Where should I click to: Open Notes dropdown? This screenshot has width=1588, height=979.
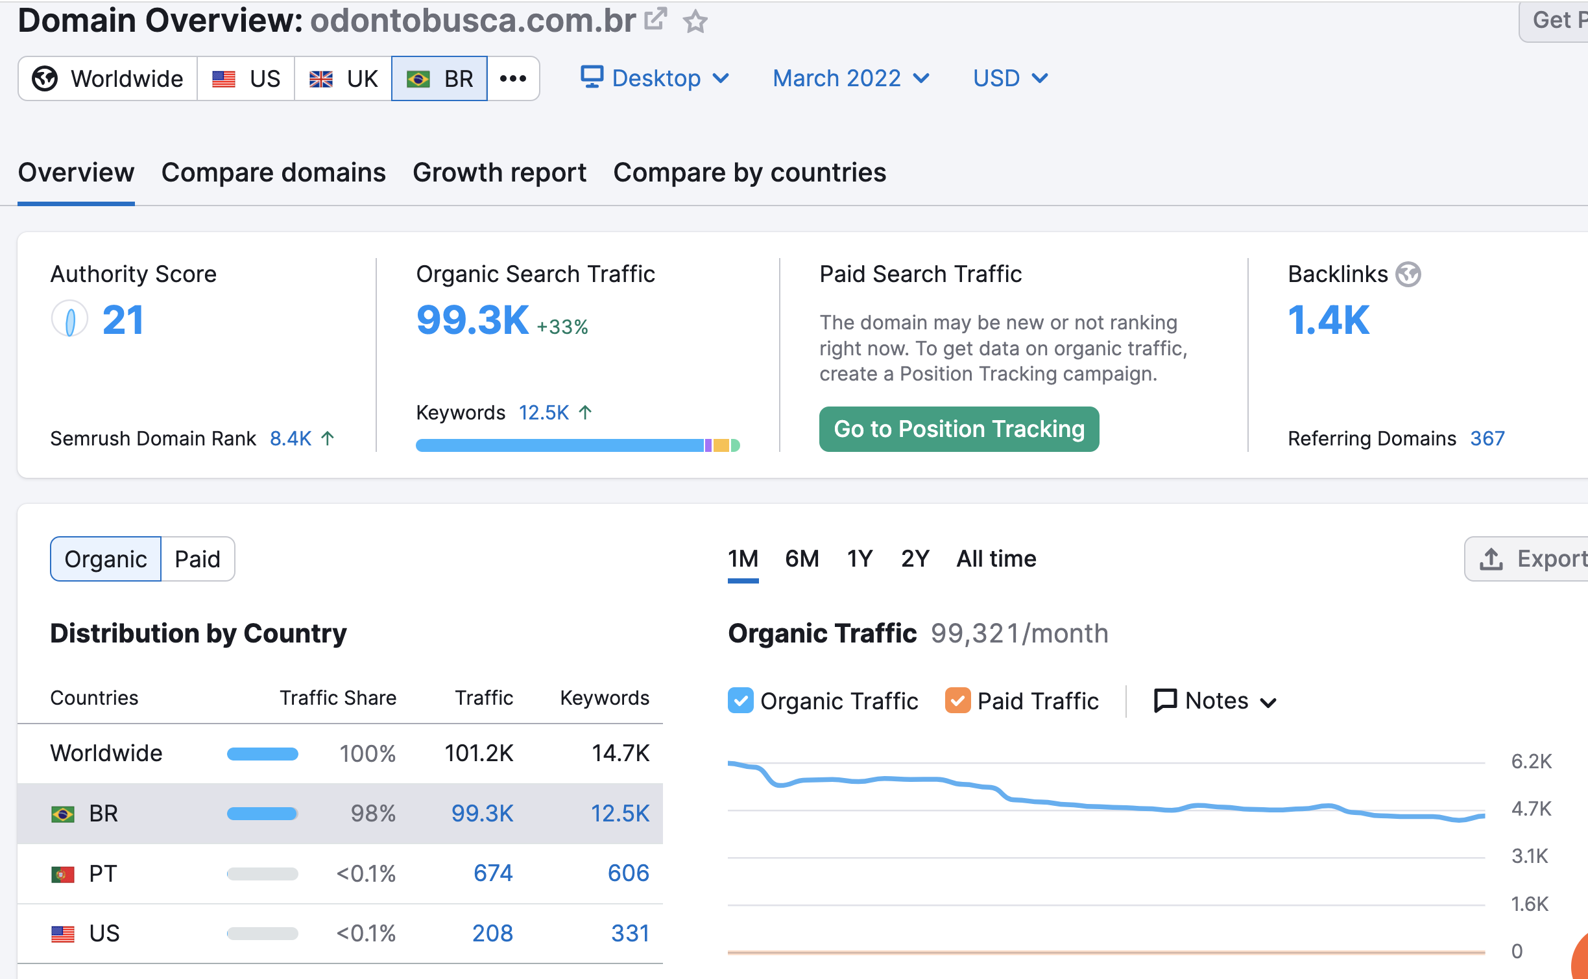1215,701
